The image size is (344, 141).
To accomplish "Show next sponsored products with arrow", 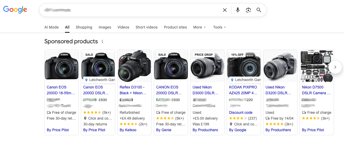I will (x=335, y=67).
